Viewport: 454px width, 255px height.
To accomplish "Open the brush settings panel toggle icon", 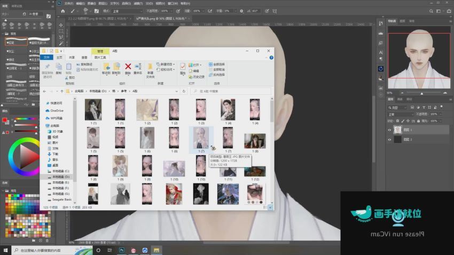I will coord(97,11).
